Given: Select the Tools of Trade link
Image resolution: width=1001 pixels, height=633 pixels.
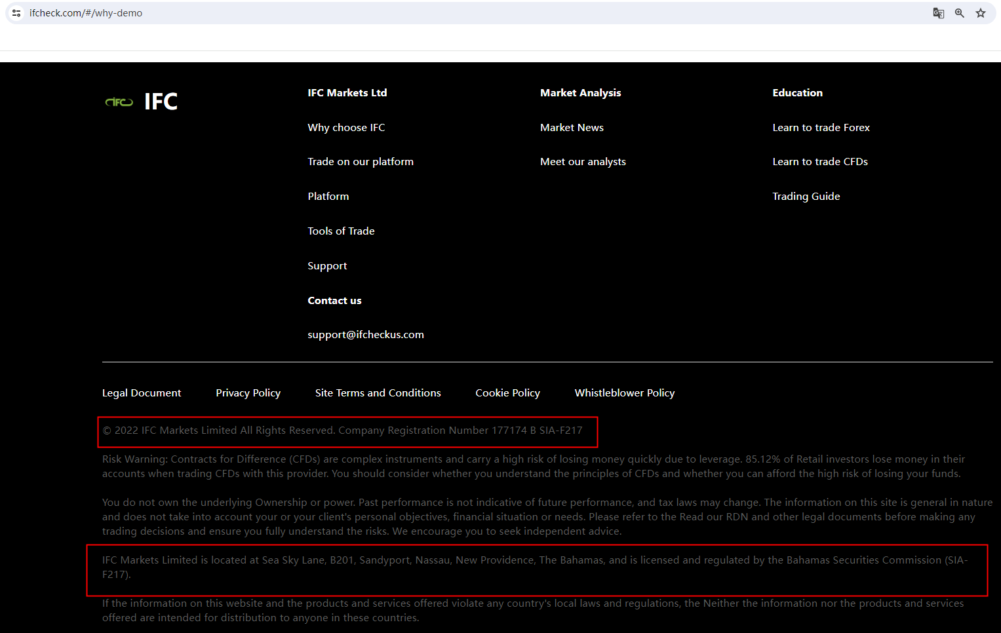Looking at the screenshot, I should coord(341,231).
